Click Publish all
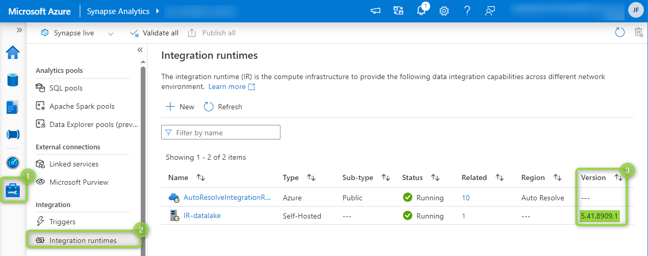 pyautogui.click(x=212, y=33)
